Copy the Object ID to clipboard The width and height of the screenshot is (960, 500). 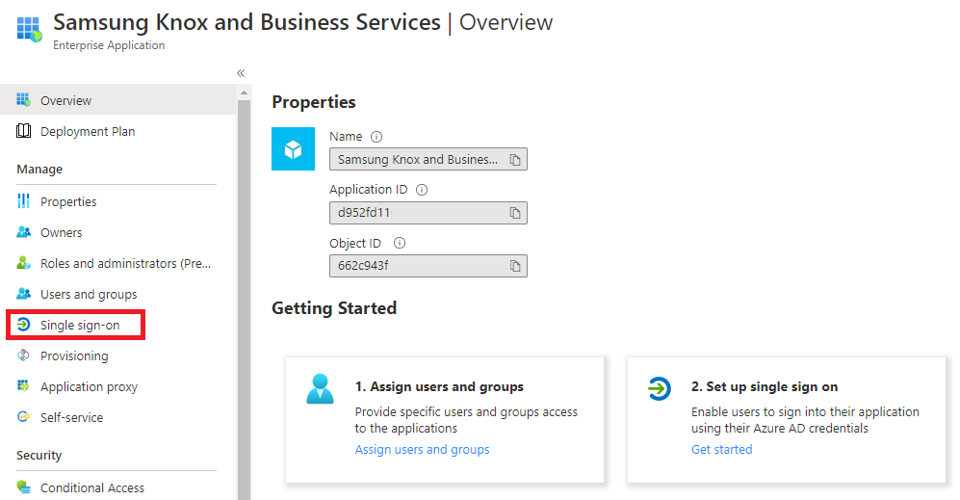click(x=515, y=266)
